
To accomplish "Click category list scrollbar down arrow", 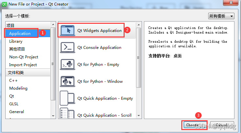I will [x=53, y=116].
